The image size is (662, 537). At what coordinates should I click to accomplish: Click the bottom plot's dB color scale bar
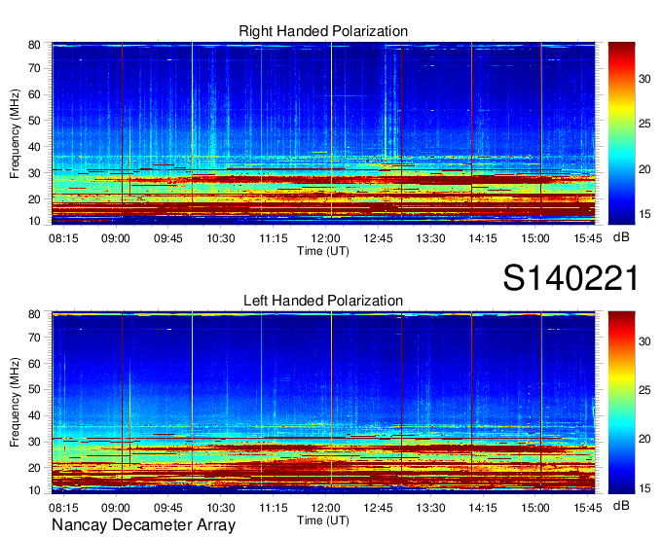click(x=621, y=403)
